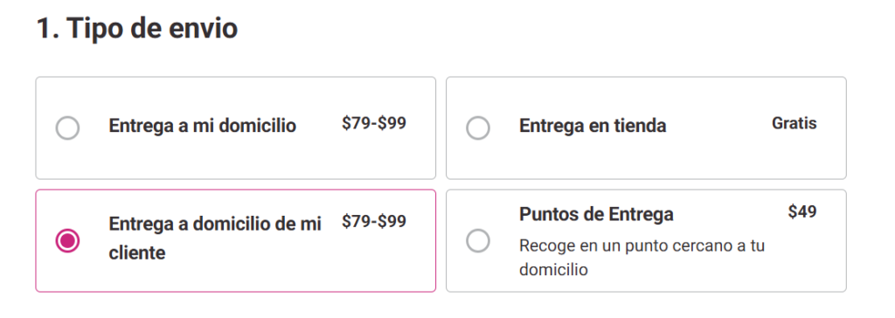Select the Entrega a mi domicilio radio button

click(67, 128)
